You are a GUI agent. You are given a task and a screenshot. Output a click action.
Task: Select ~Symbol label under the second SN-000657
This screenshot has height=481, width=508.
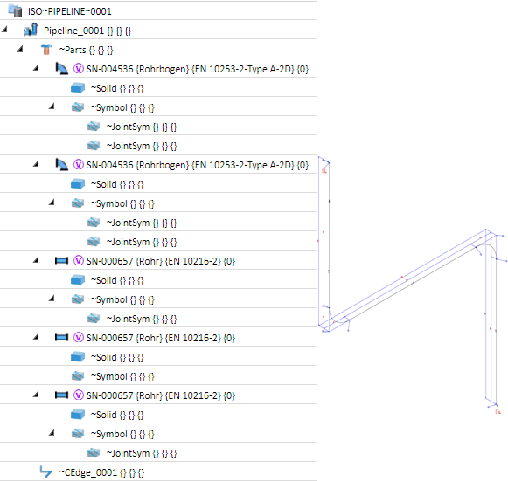pyautogui.click(x=122, y=376)
